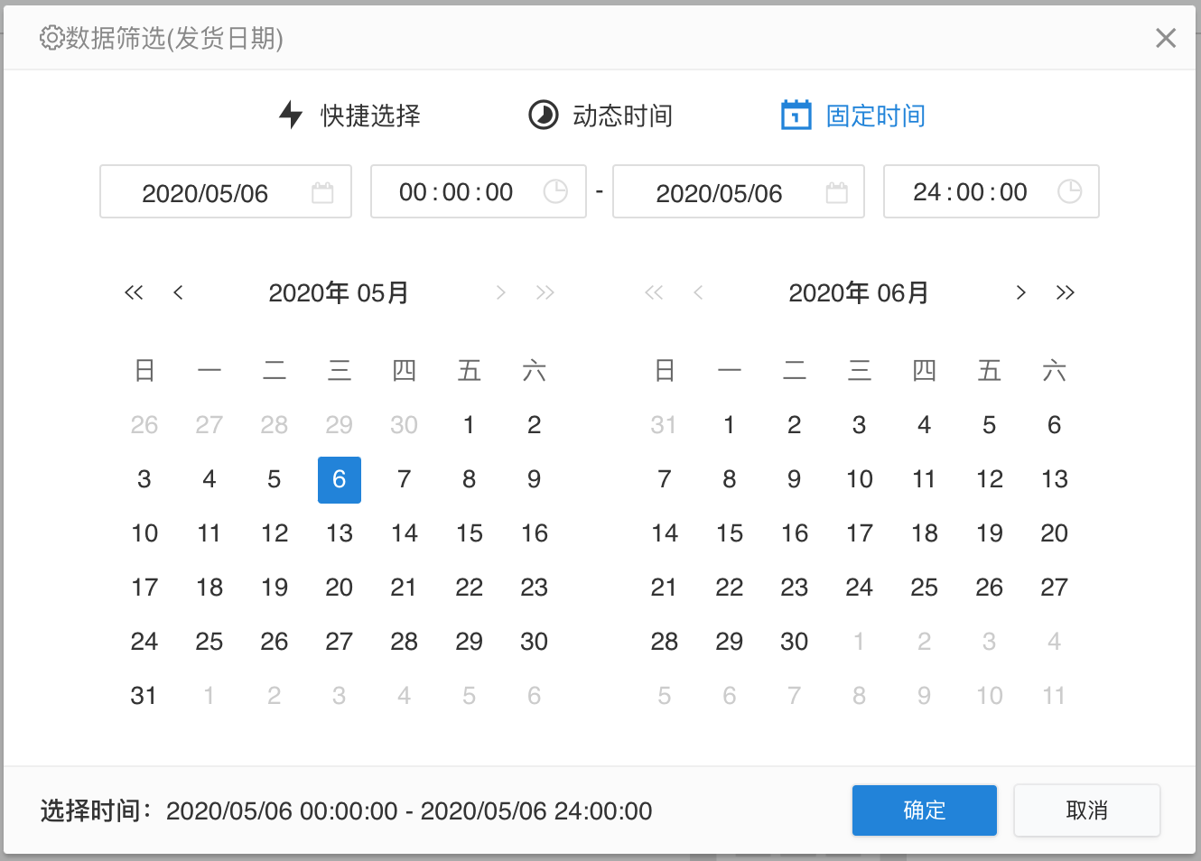
Task: Select greyed April 26 in left calendar
Action: 144,425
